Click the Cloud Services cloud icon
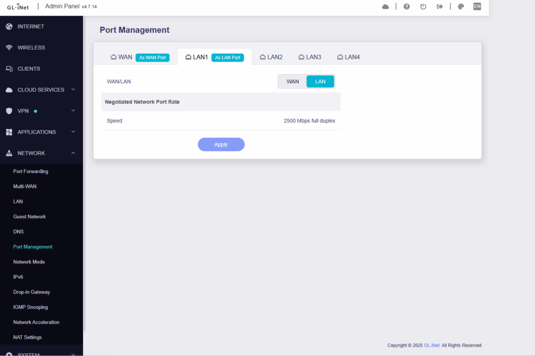 [9, 90]
